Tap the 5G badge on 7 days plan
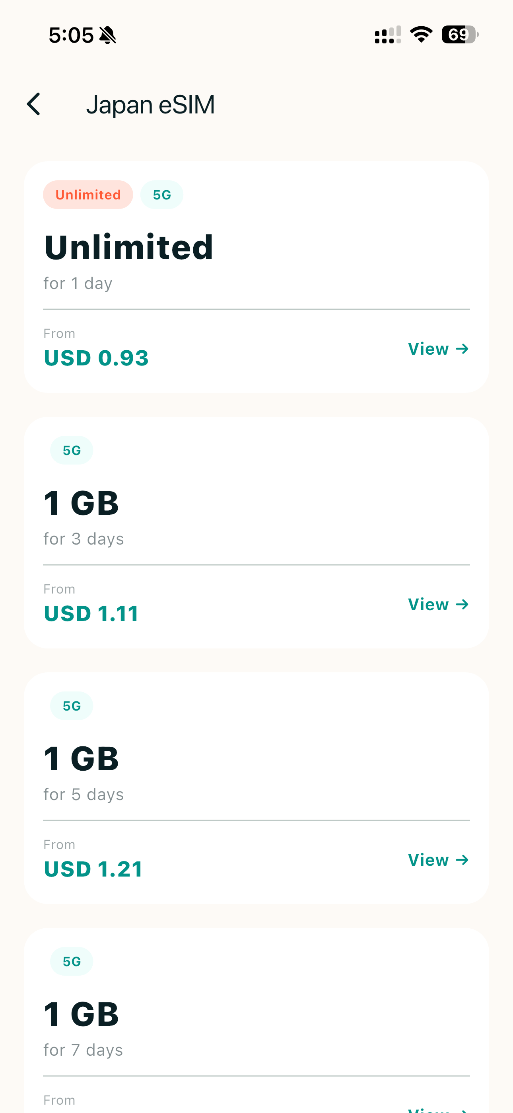 click(x=72, y=961)
